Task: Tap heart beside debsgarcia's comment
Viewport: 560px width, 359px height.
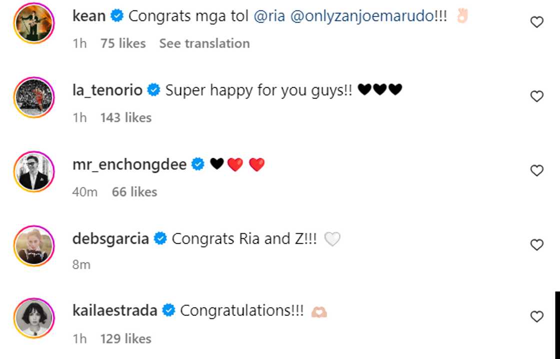Action: tap(536, 245)
